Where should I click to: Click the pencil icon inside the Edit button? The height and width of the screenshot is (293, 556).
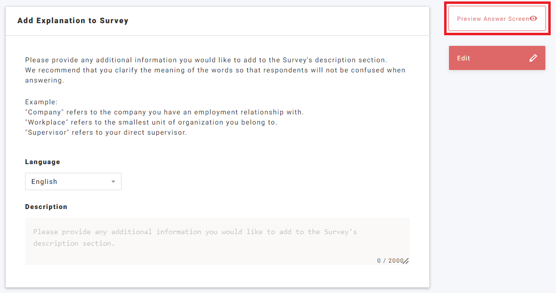pyautogui.click(x=533, y=57)
